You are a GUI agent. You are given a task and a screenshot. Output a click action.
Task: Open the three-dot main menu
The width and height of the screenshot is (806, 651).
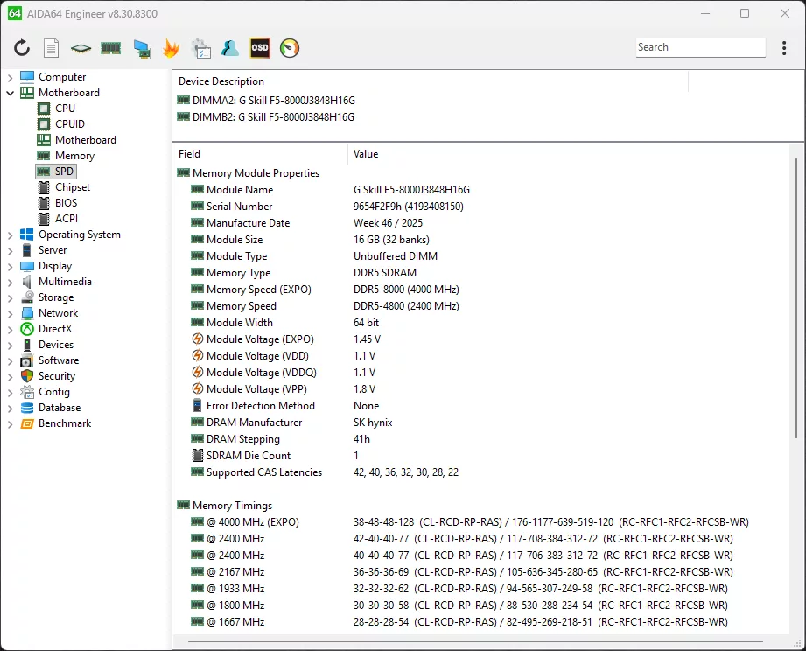784,48
